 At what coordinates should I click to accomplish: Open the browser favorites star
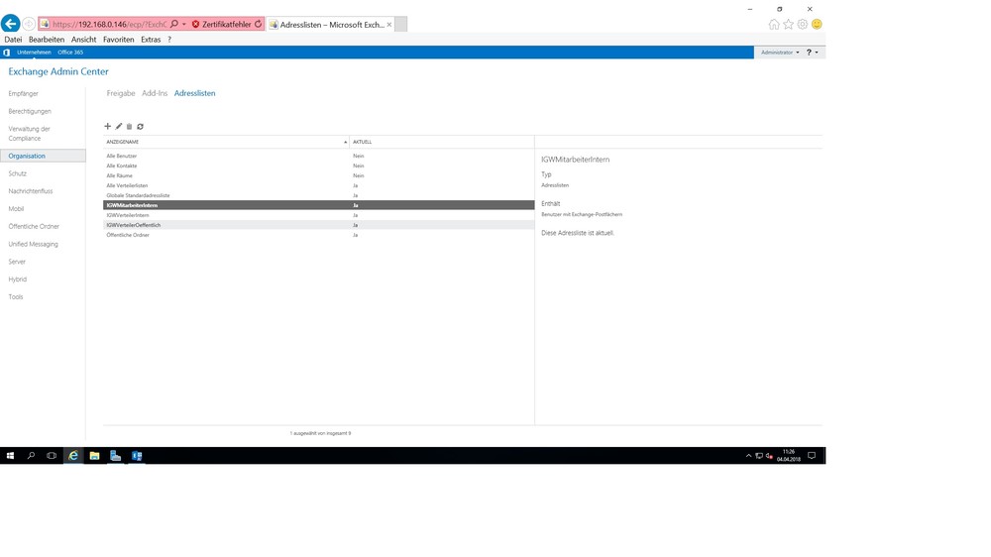click(x=789, y=24)
